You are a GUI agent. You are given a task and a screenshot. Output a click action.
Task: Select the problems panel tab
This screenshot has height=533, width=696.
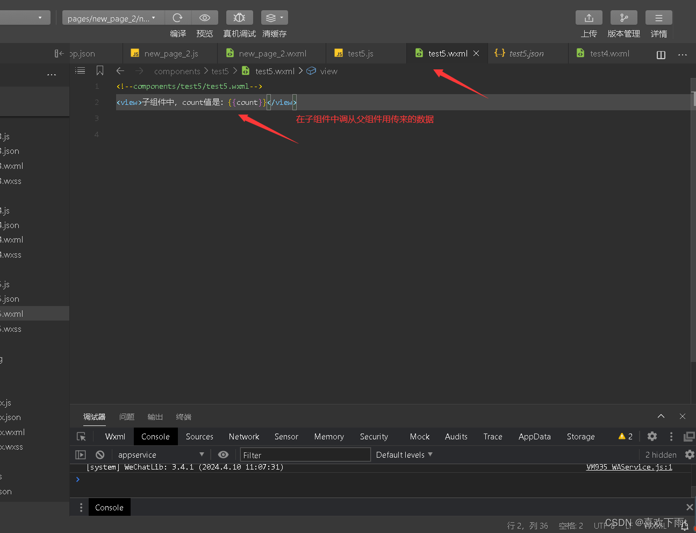click(x=127, y=417)
